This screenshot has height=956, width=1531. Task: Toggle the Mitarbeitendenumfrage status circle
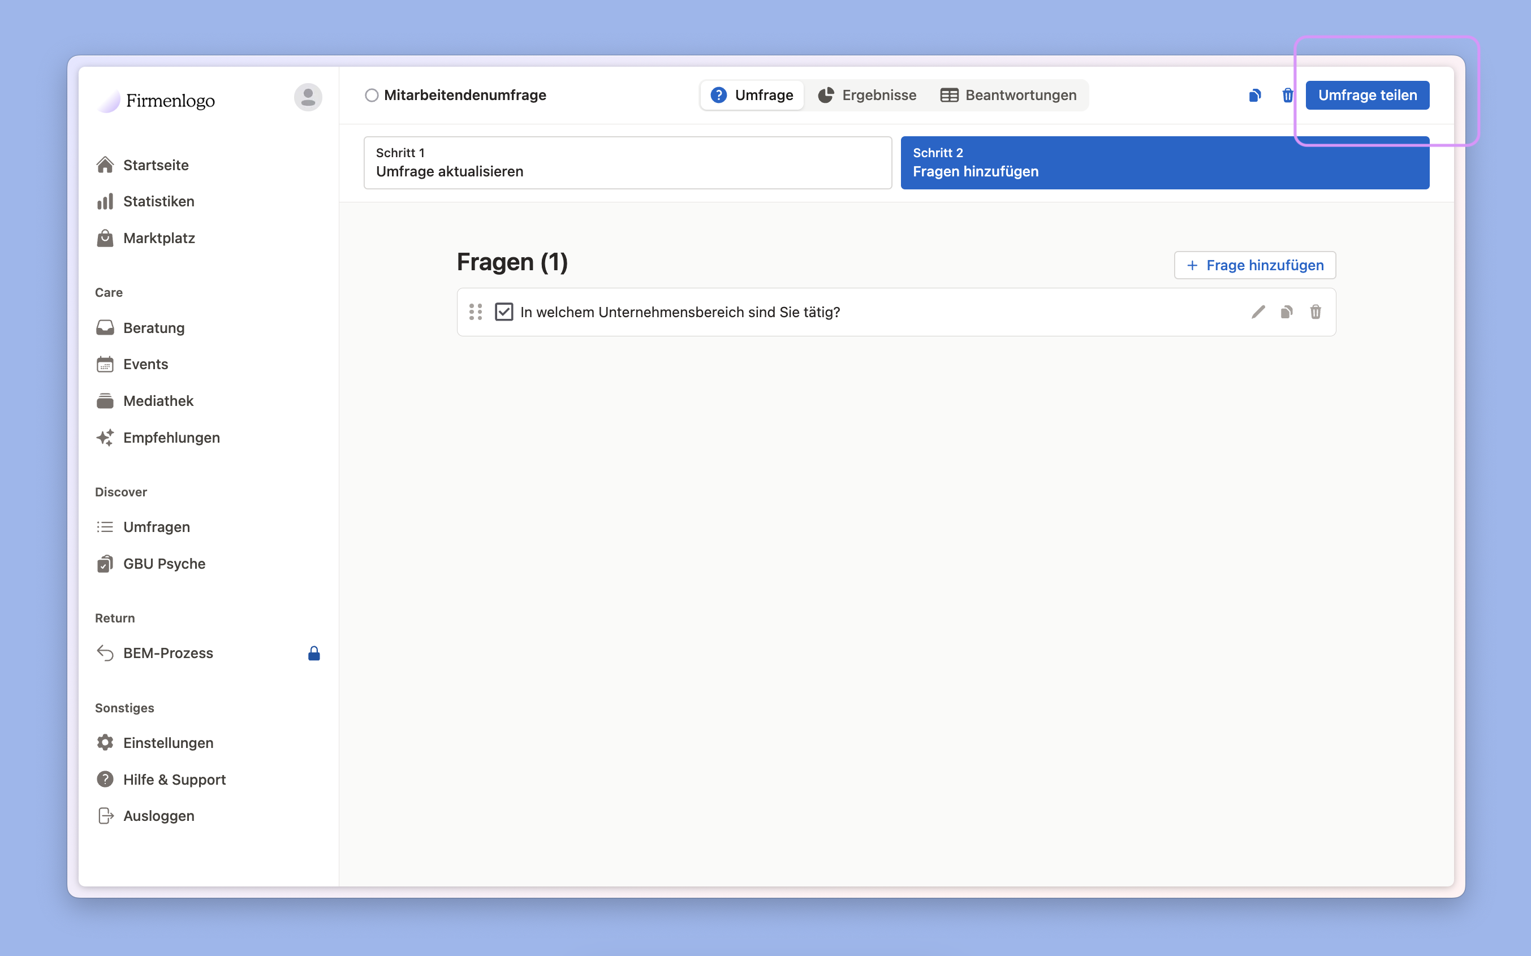click(x=372, y=96)
